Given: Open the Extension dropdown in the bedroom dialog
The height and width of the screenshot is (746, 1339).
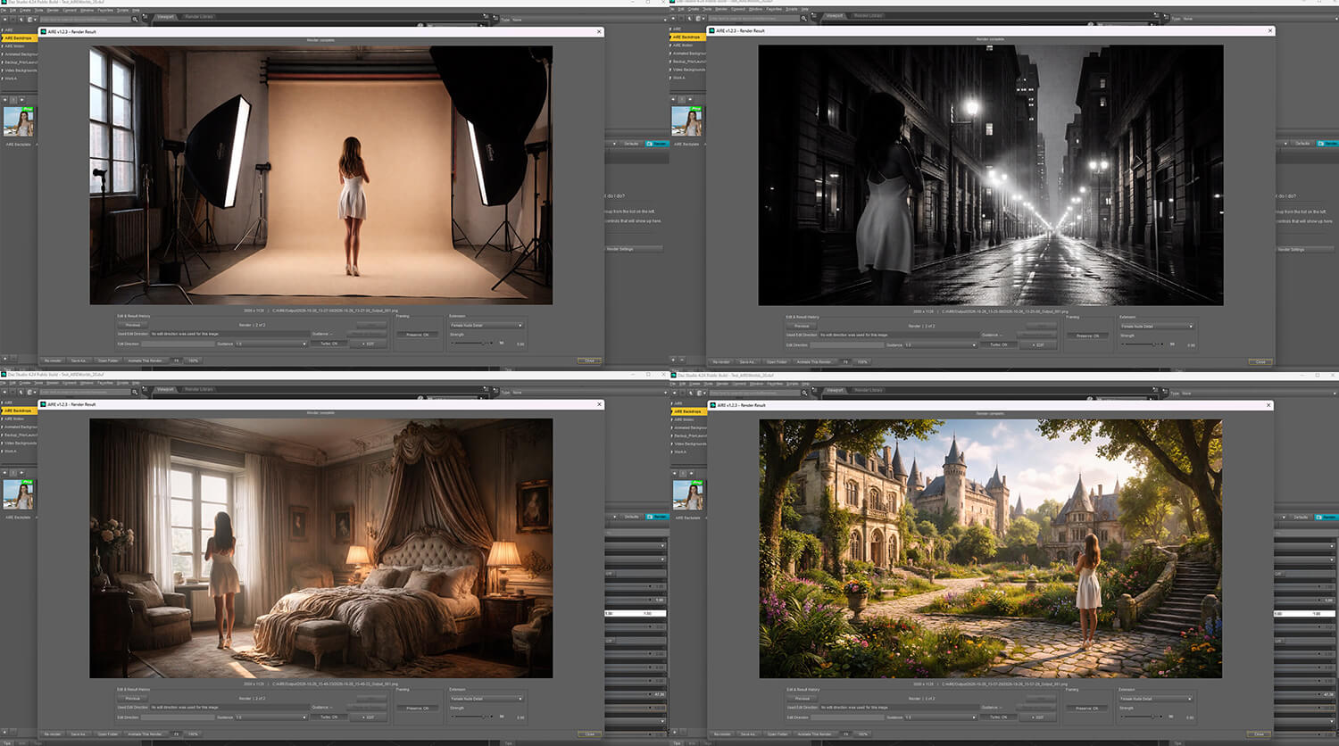Looking at the screenshot, I should click(x=486, y=698).
